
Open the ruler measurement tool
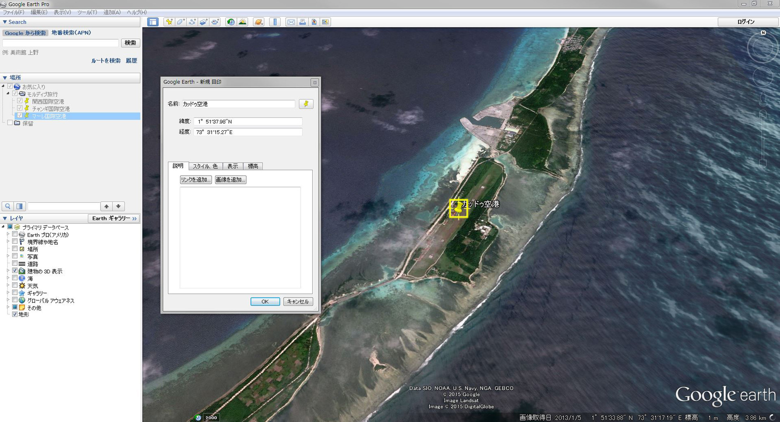[275, 22]
